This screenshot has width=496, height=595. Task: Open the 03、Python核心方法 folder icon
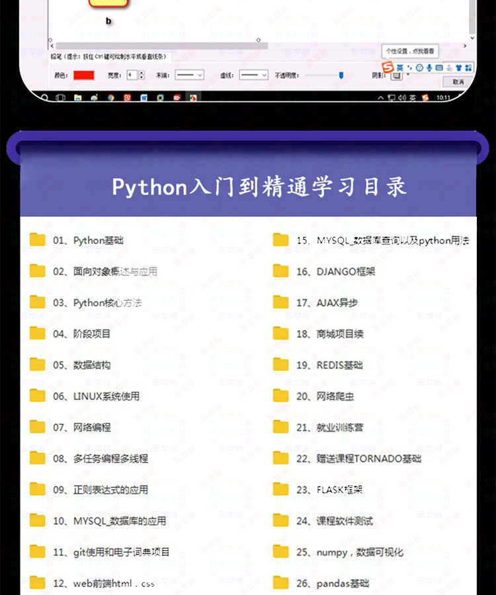click(38, 301)
